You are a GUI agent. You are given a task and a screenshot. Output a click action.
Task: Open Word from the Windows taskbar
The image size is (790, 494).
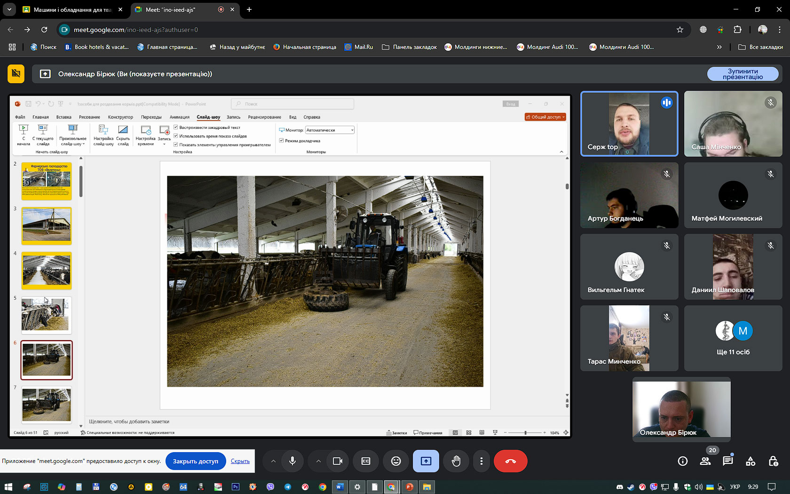point(340,487)
